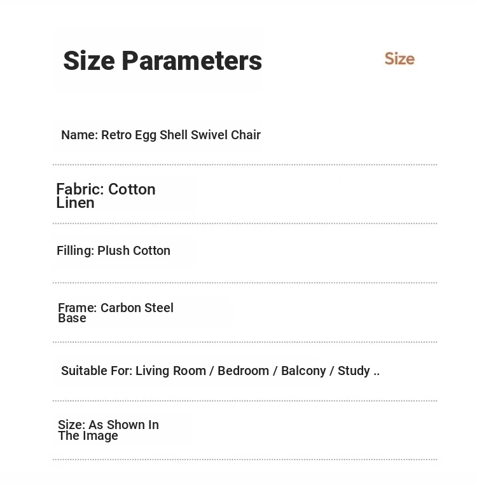Click the dotted divider below the Fabric row
The image size is (477, 485).
[x=245, y=223]
